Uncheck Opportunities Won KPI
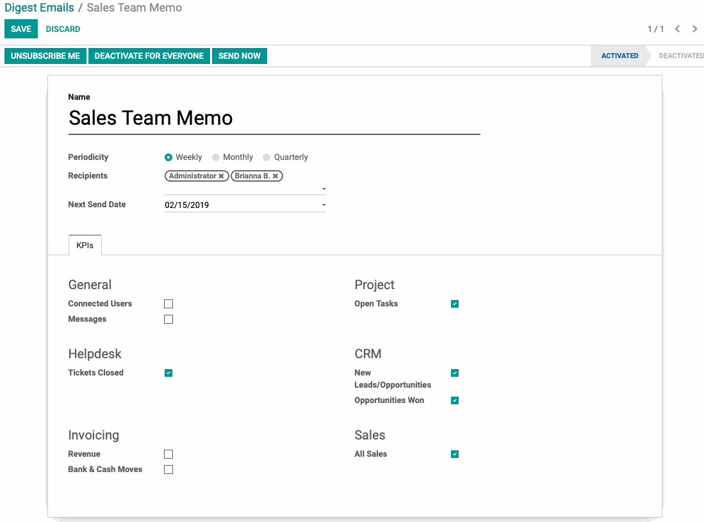Image resolution: width=704 pixels, height=522 pixels. click(455, 400)
